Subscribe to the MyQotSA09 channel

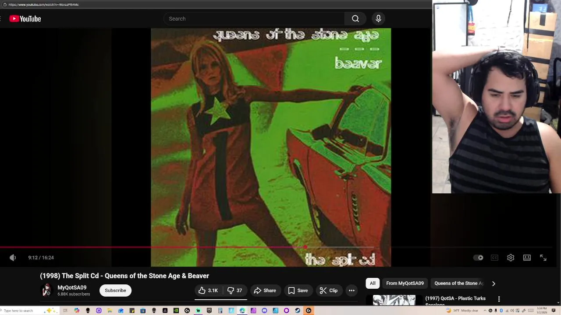tap(115, 290)
